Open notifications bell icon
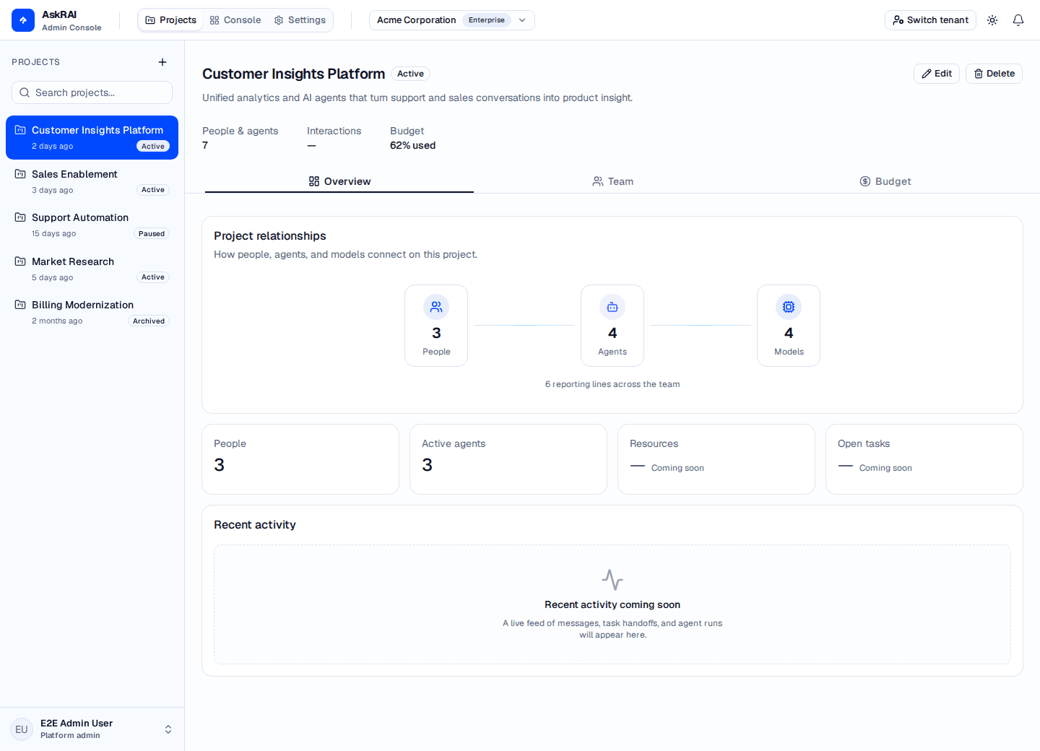Image resolution: width=1040 pixels, height=751 pixels. [x=1018, y=20]
